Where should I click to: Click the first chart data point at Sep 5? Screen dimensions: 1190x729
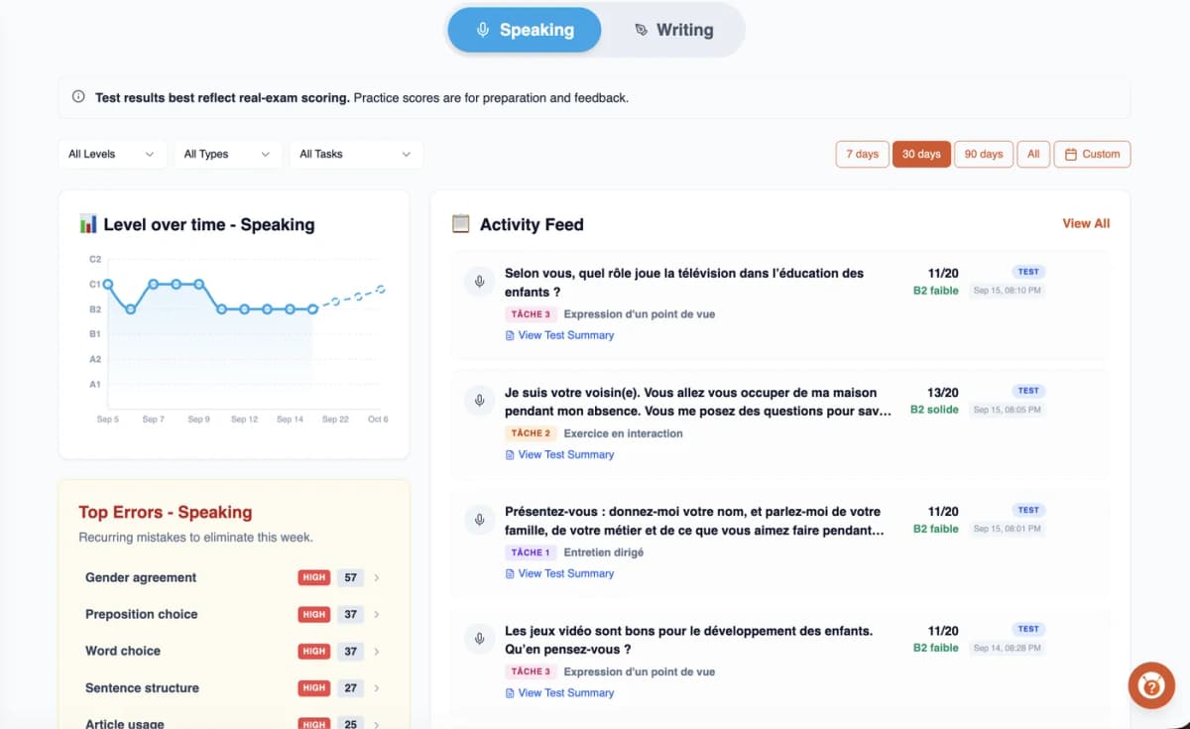tap(108, 284)
